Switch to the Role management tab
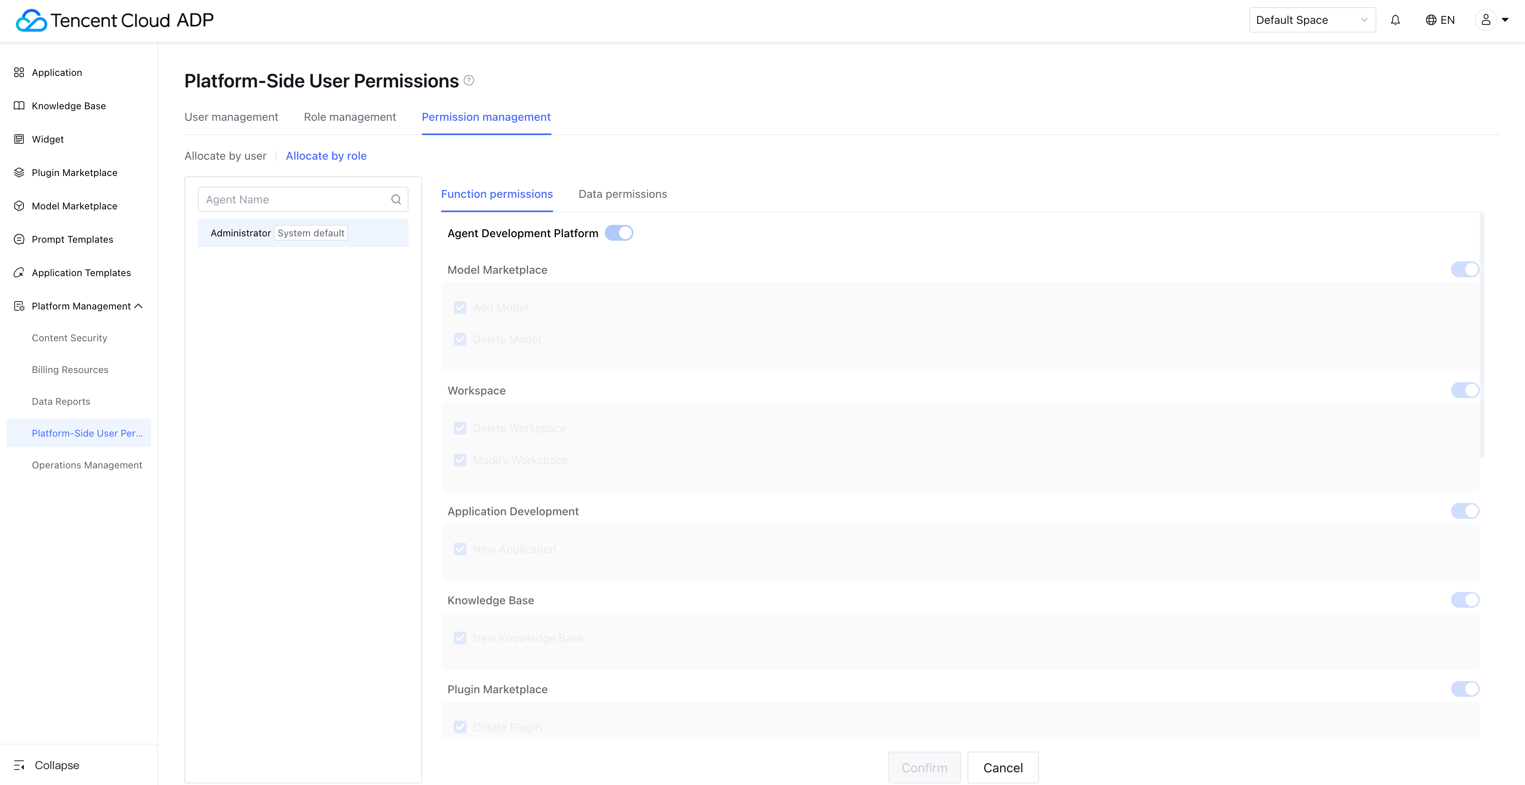Viewport: 1525px width, 785px height. (349, 117)
